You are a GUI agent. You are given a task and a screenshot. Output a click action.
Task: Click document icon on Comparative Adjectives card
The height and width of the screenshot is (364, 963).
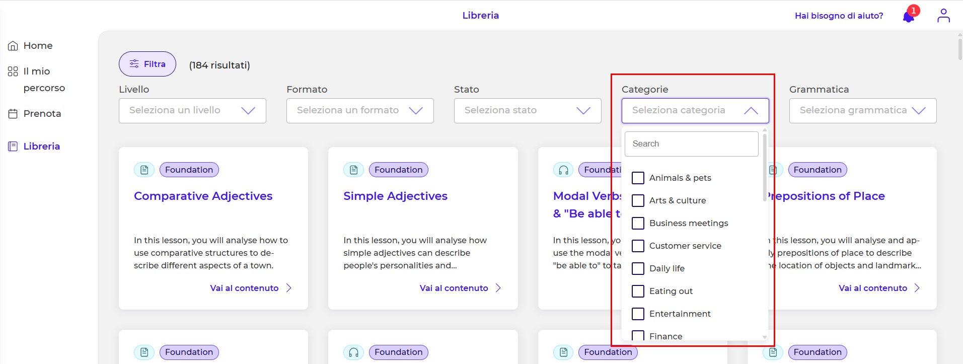[144, 170]
